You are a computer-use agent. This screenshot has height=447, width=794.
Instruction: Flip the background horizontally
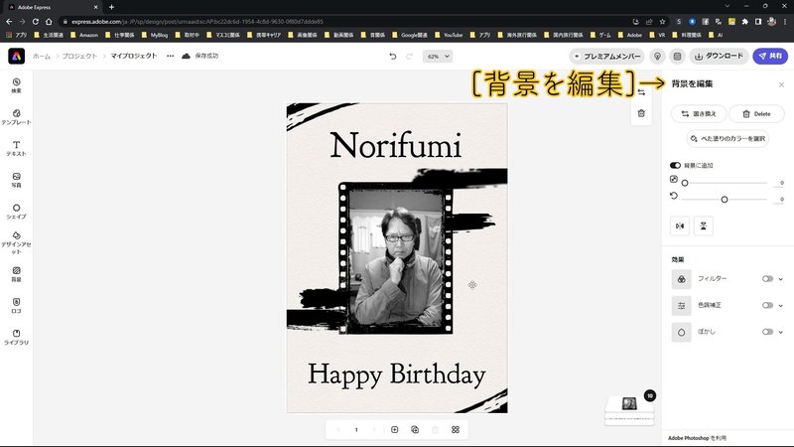[x=680, y=226]
